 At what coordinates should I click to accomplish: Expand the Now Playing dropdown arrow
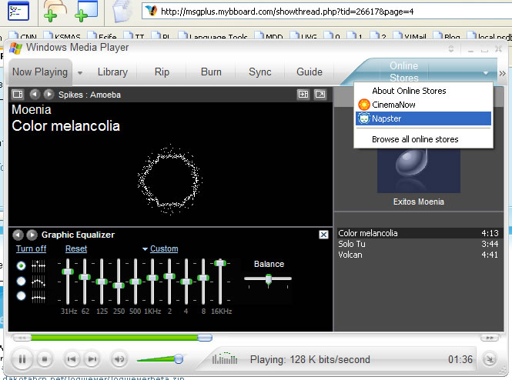pos(80,72)
